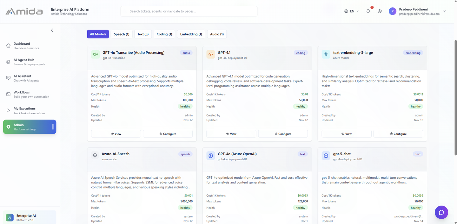Open AI Assistant in sidebar
The height and width of the screenshot is (224, 457).
[30, 78]
